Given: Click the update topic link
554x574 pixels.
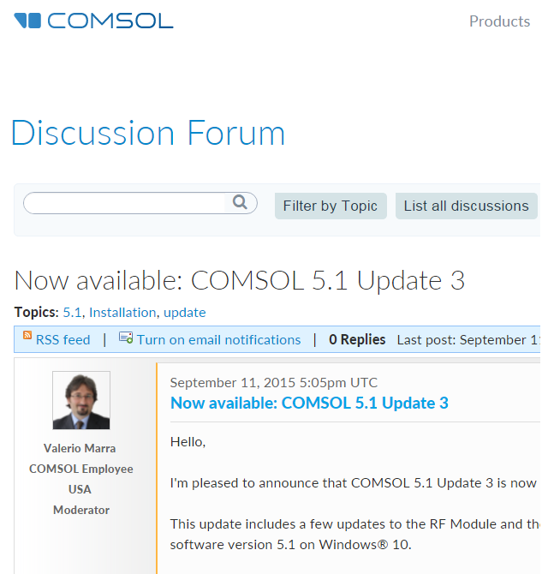Looking at the screenshot, I should [184, 313].
